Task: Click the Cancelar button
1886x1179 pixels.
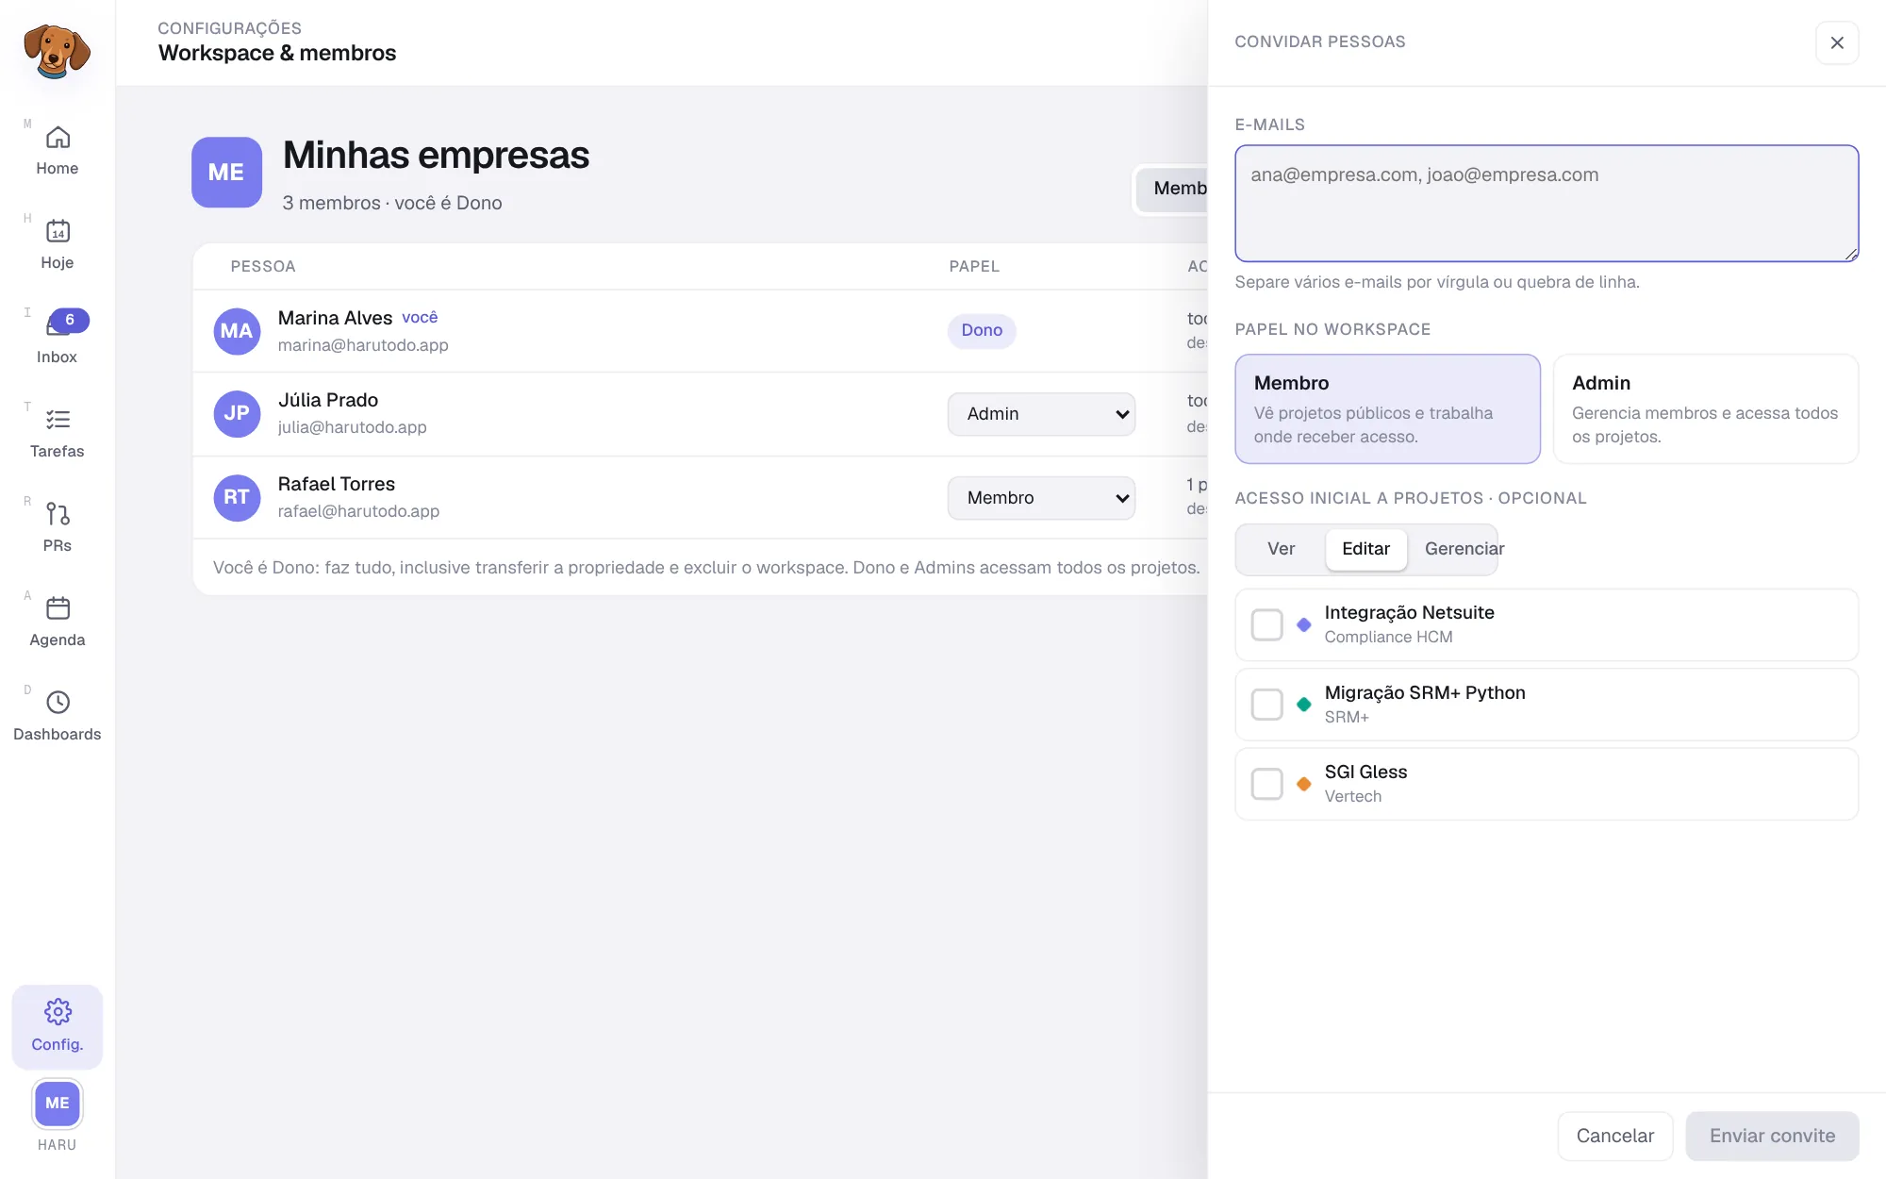Action: pyautogui.click(x=1614, y=1136)
